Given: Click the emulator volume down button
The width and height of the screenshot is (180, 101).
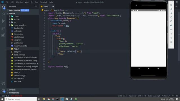Looking at the screenshot, I should [171, 13].
